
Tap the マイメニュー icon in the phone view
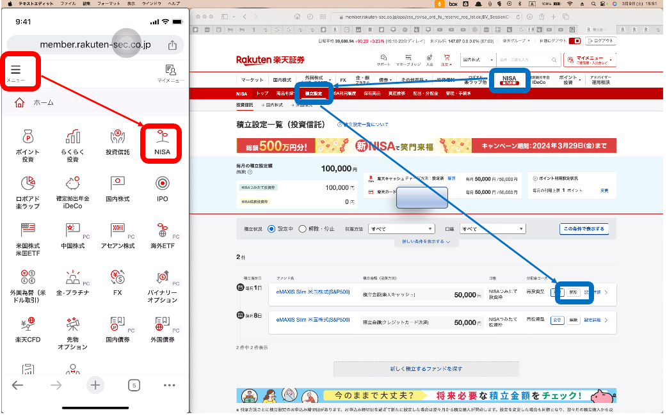[x=170, y=73]
